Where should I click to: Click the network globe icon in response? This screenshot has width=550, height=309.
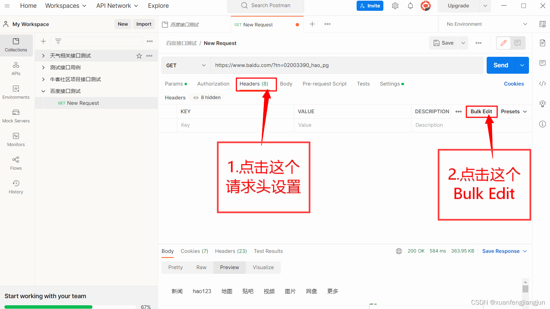(x=399, y=251)
